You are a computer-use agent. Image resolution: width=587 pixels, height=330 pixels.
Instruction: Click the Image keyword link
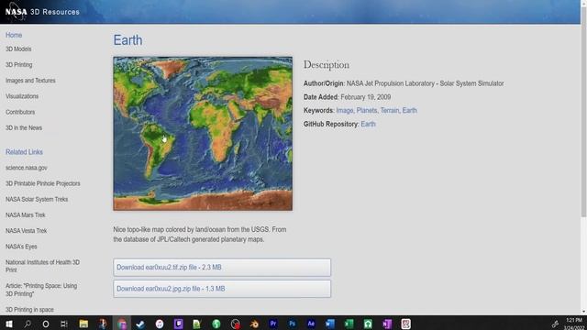(x=345, y=110)
